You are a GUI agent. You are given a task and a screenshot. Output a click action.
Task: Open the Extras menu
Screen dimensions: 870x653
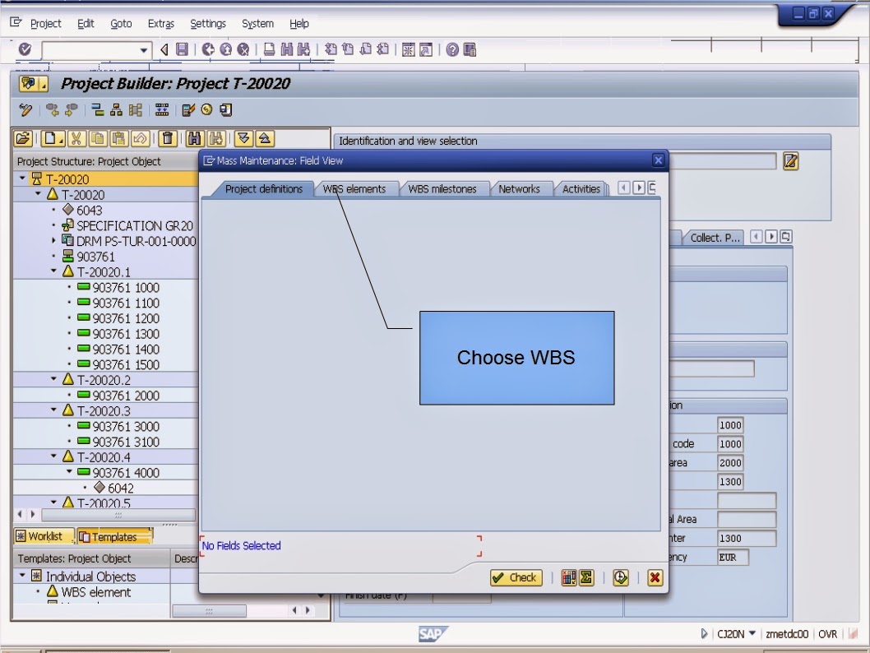[160, 23]
